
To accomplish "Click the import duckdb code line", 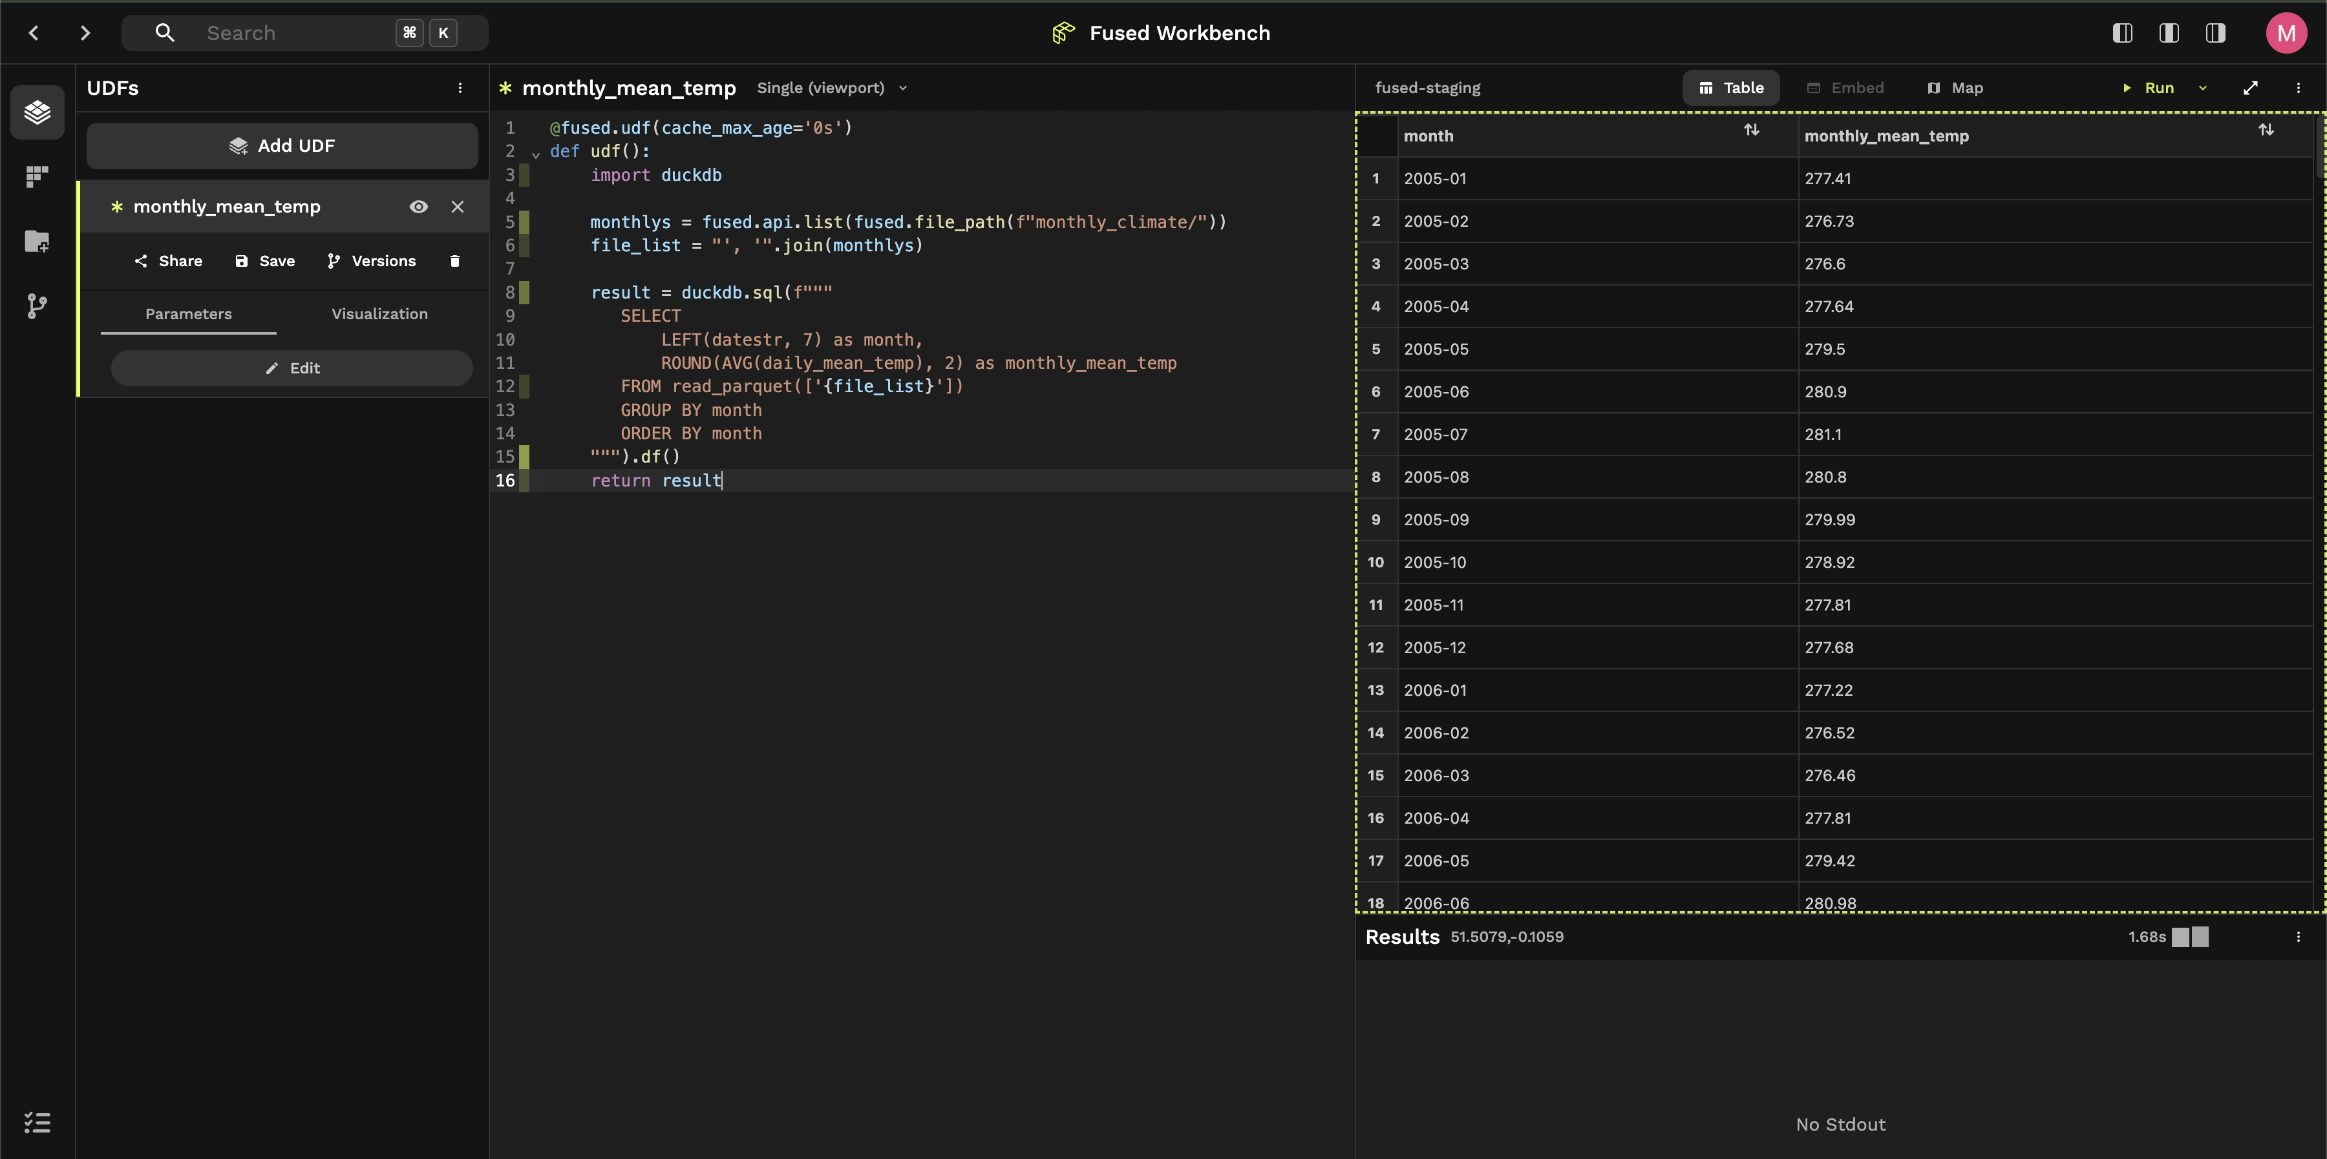I will 656,175.
